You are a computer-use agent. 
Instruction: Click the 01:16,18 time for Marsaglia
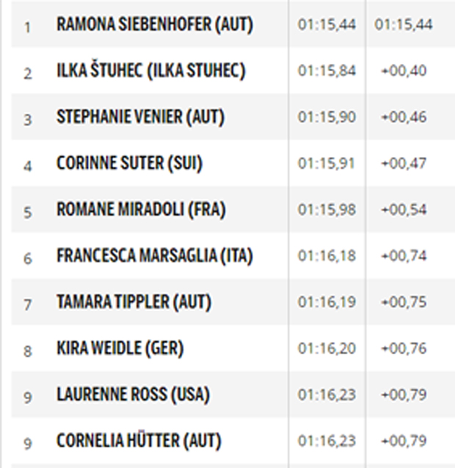click(327, 256)
